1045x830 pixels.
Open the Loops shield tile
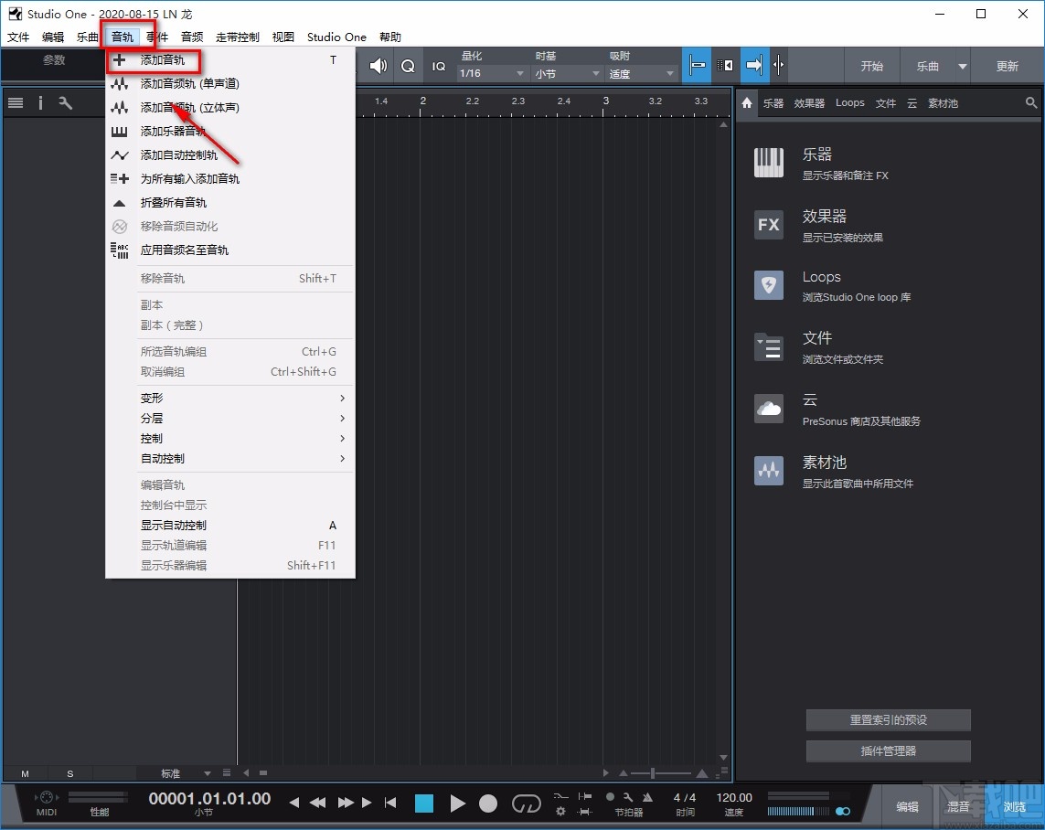[768, 285]
